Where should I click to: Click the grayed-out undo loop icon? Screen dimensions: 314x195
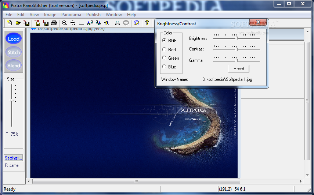(126, 23)
